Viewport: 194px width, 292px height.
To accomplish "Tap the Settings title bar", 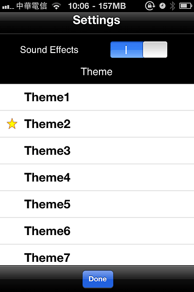I will point(97,23).
